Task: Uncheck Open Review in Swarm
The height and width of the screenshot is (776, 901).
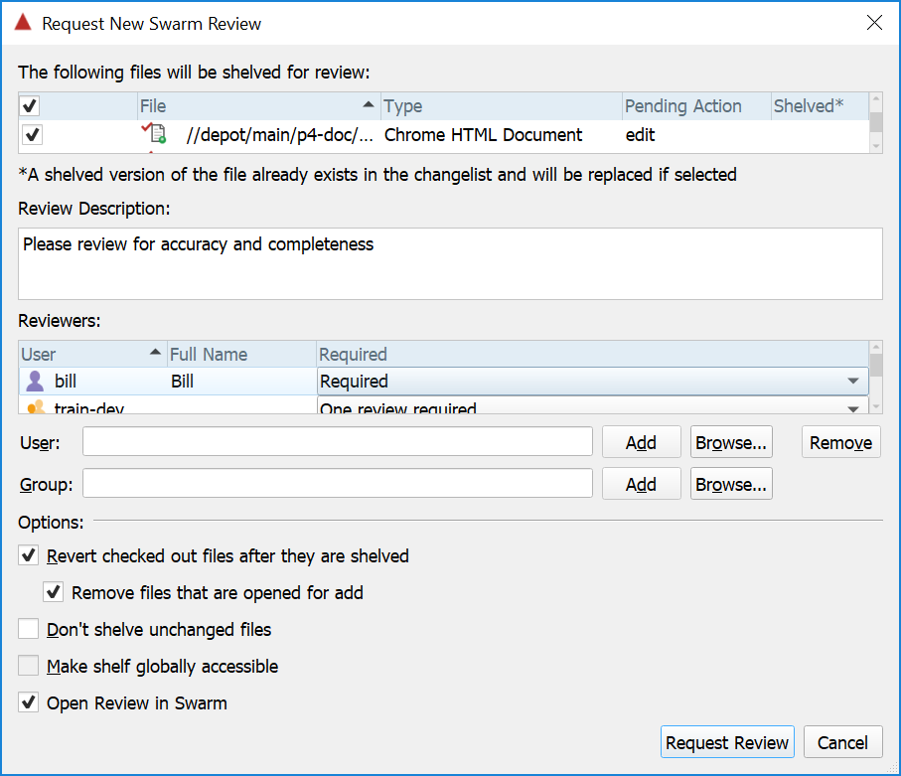Action: (29, 703)
